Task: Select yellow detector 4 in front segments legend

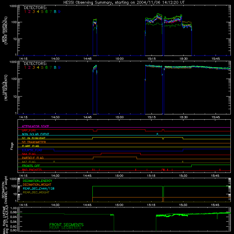Action: 38,12
